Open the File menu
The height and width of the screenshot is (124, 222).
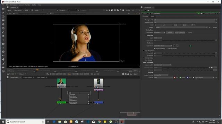coord(3,5)
